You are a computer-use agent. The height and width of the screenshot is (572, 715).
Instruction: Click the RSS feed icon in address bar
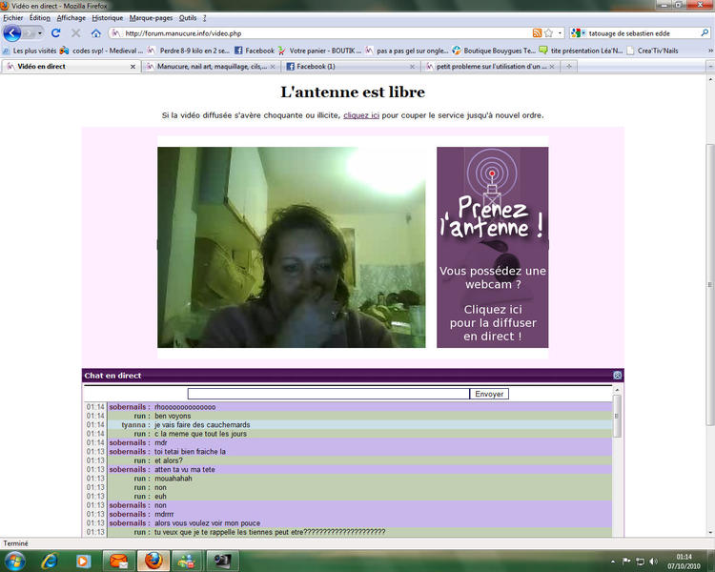537,32
